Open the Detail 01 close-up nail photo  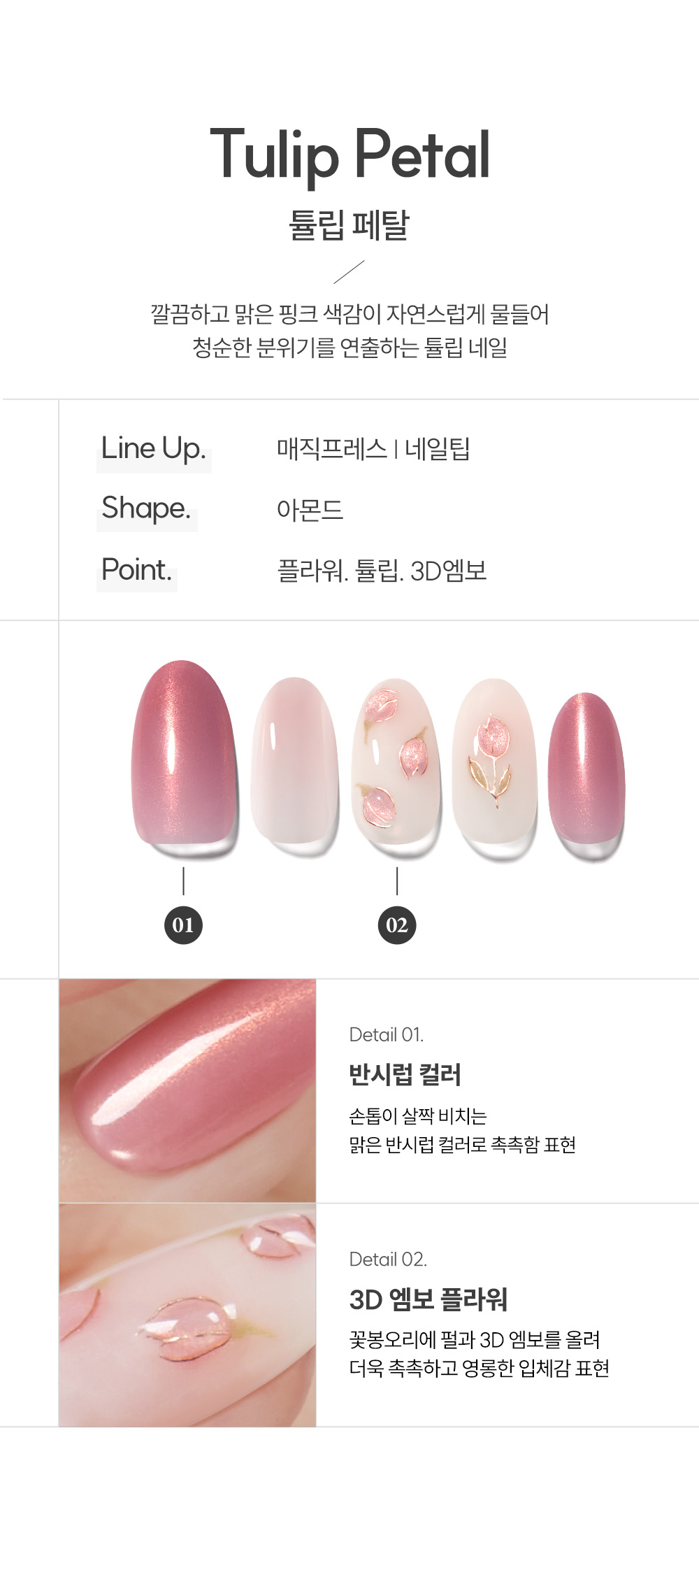[x=187, y=1090]
